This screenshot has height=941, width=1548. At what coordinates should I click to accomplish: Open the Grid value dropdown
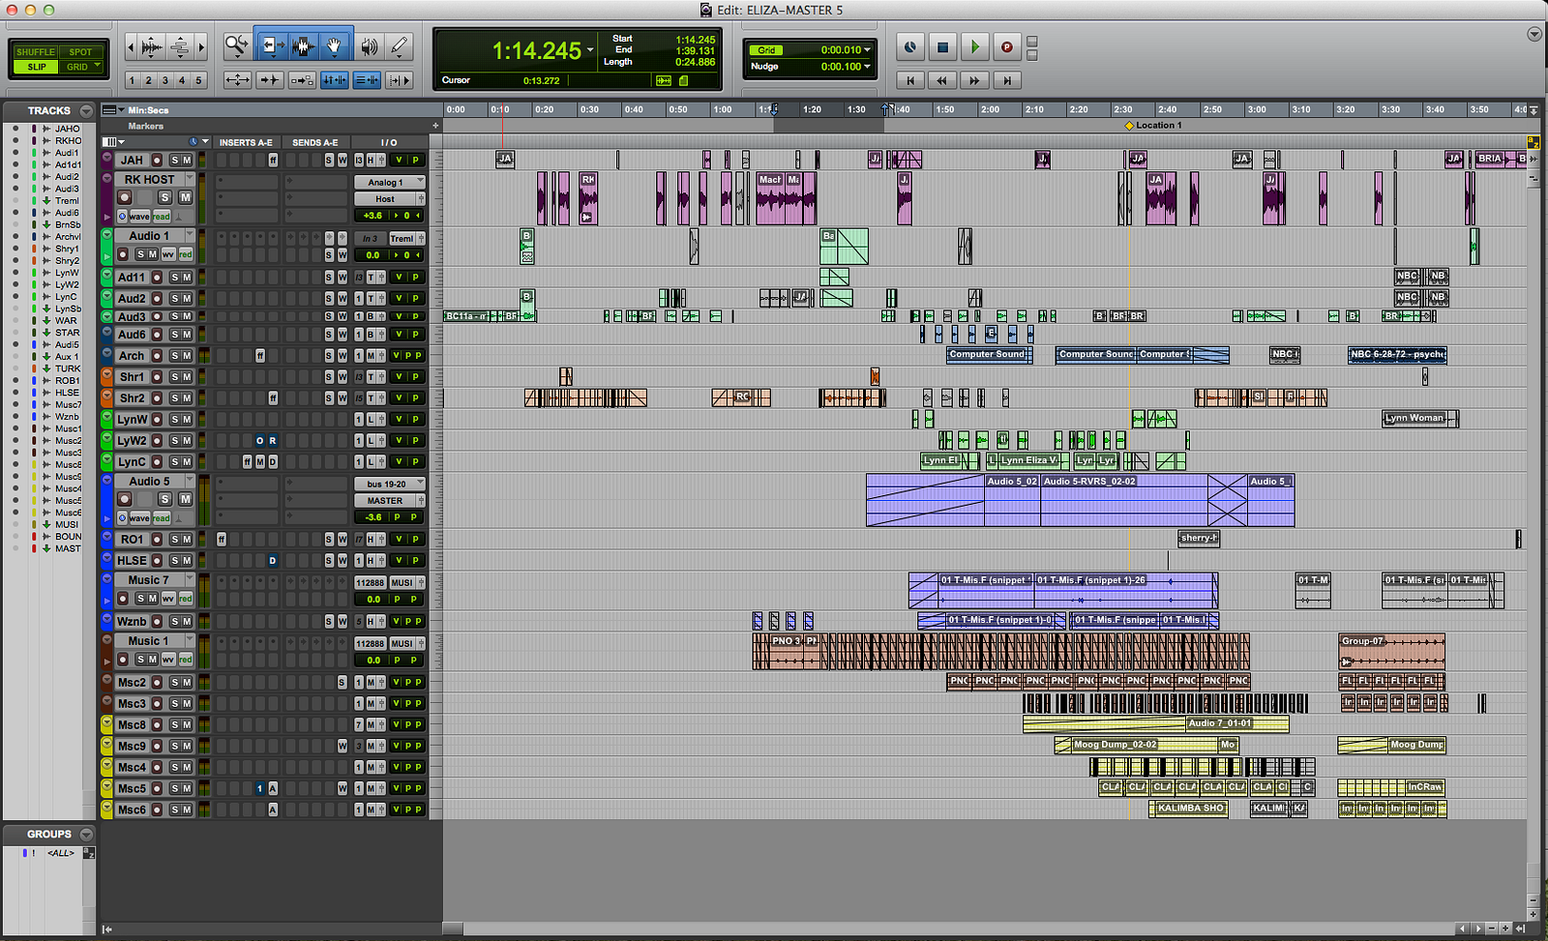point(867,50)
